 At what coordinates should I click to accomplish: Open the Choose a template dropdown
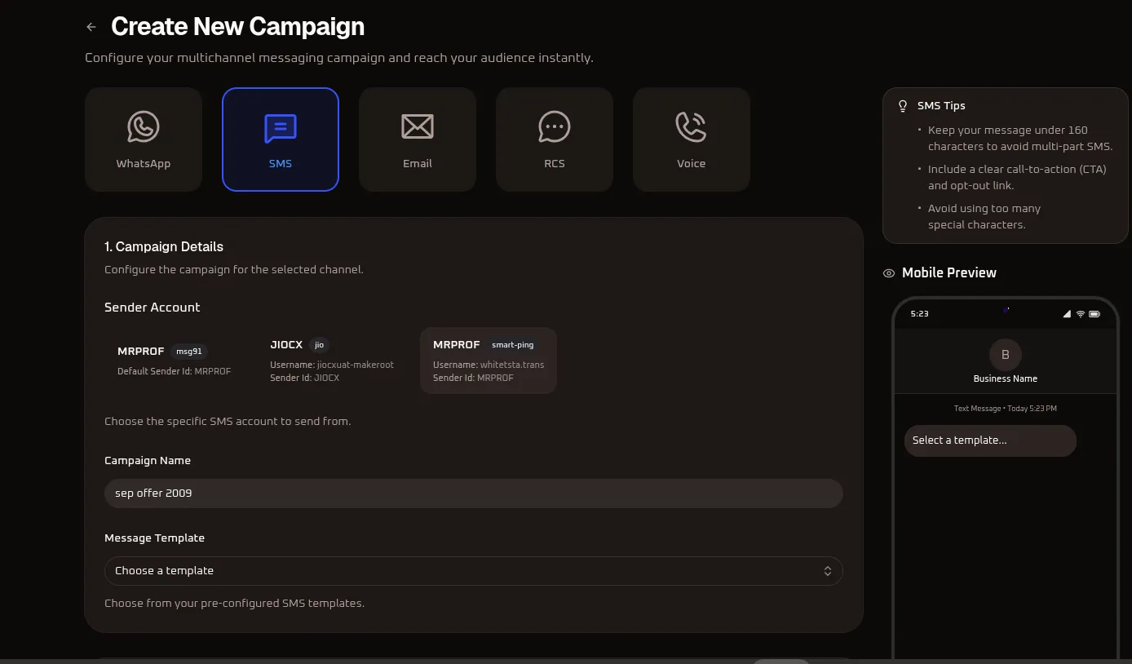[474, 571]
